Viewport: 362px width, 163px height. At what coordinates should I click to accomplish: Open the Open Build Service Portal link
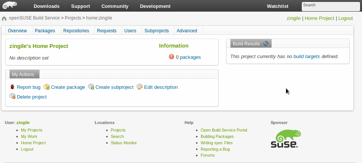point(224,130)
